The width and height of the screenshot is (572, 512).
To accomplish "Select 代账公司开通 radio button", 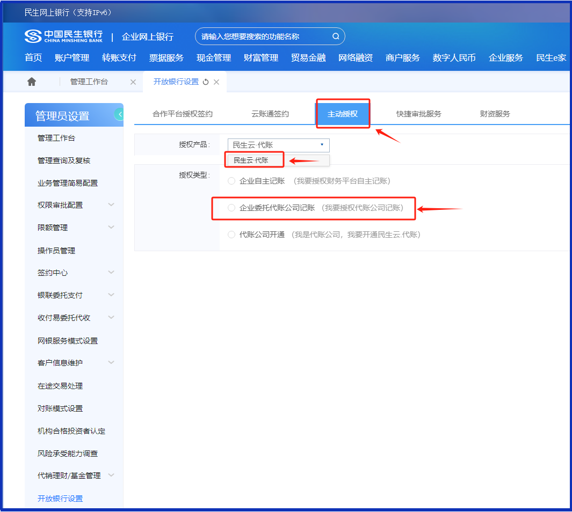I will 231,235.
